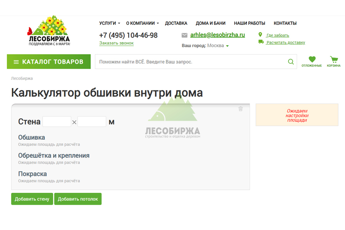Focus second wall dimension field
This screenshot has height=230, width=345.
(x=92, y=122)
